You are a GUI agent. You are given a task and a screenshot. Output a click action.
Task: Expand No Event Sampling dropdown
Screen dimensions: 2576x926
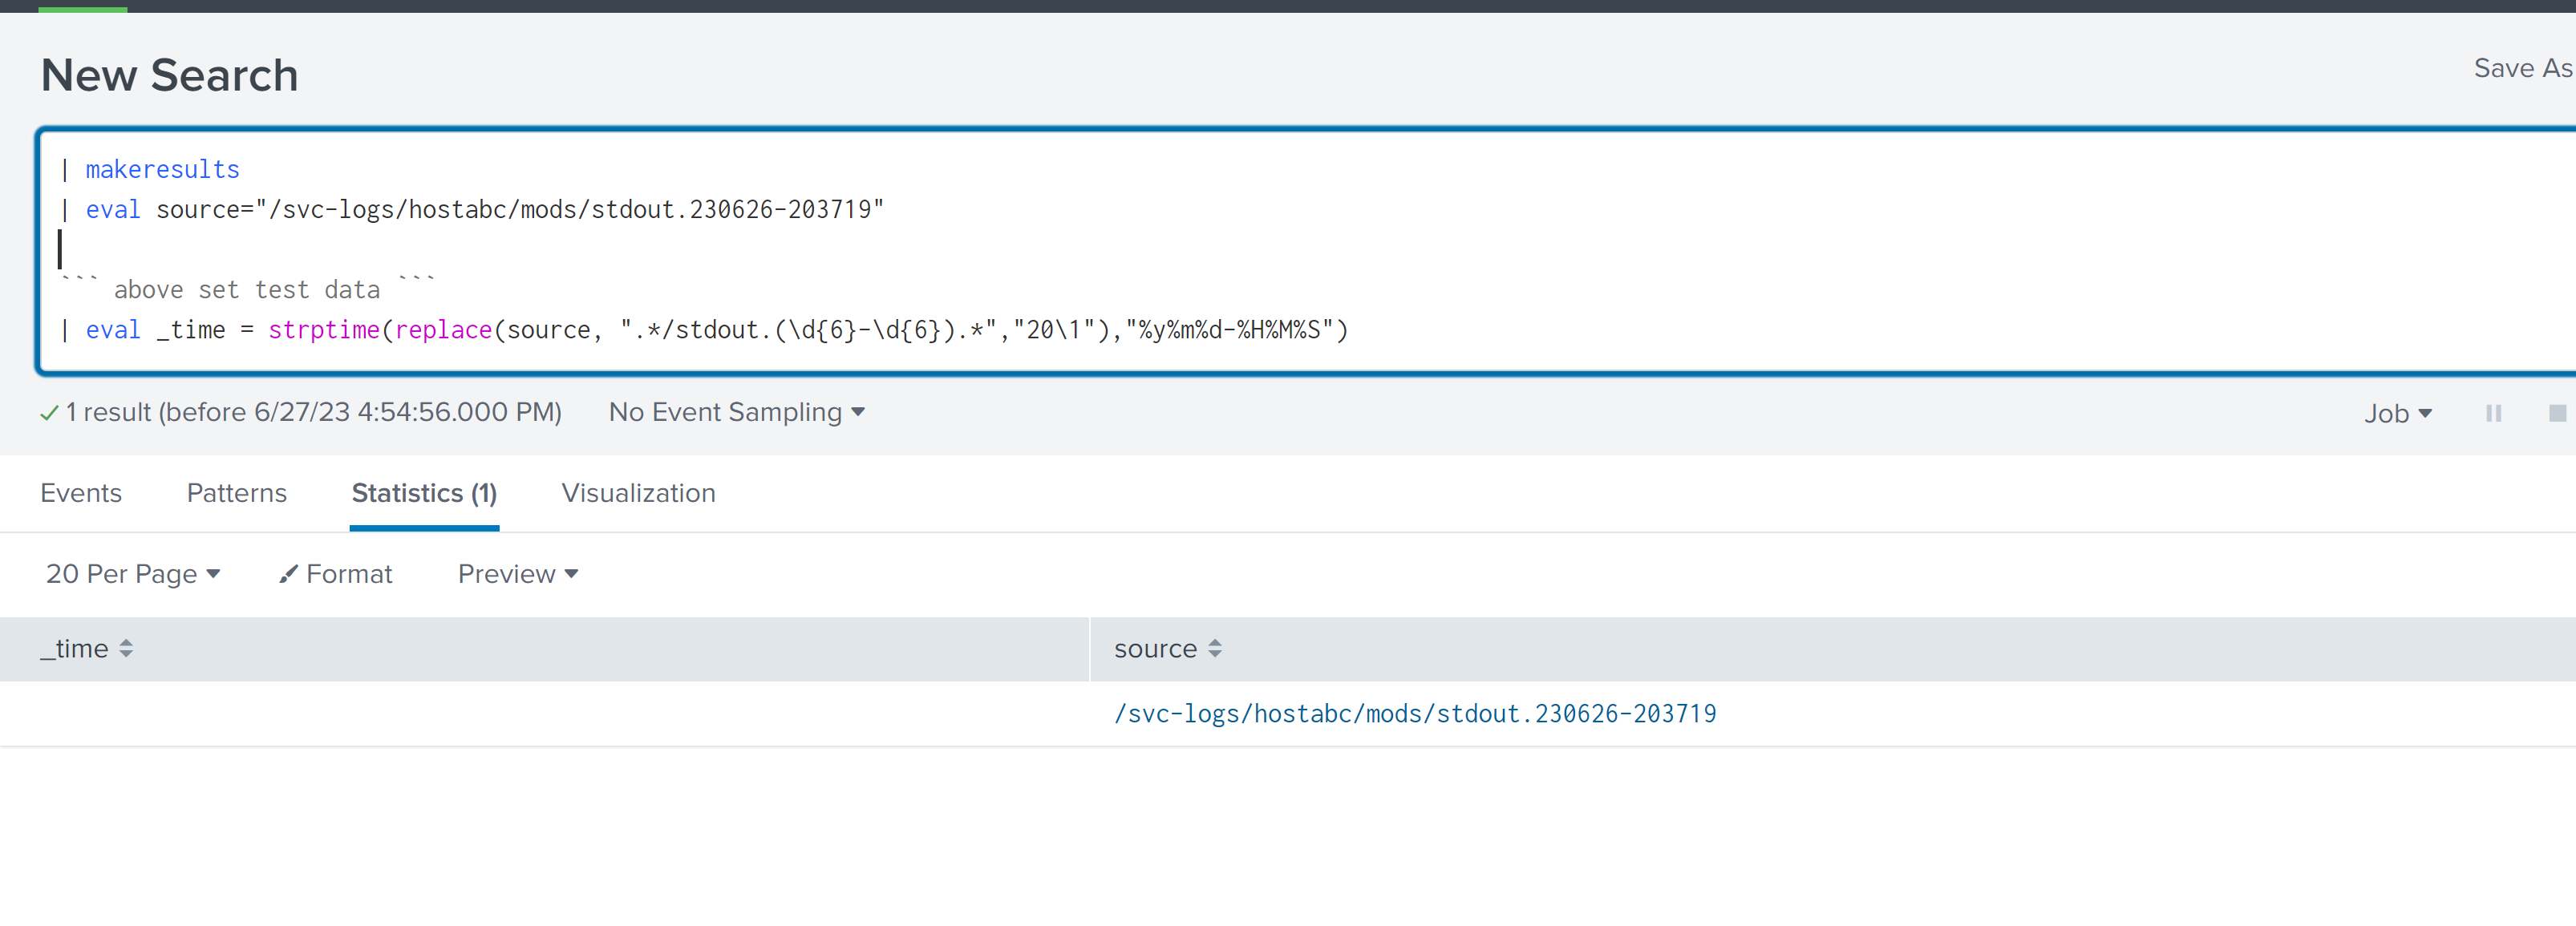point(737,412)
